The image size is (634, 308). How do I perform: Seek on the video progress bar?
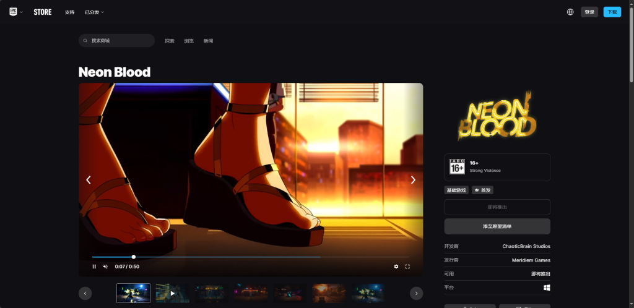[251, 257]
